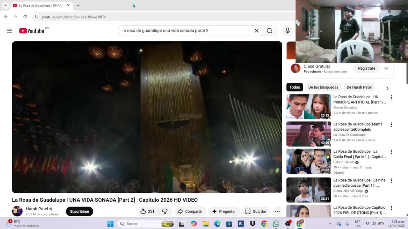
Task: Reload the current page
Action: [x=25, y=17]
